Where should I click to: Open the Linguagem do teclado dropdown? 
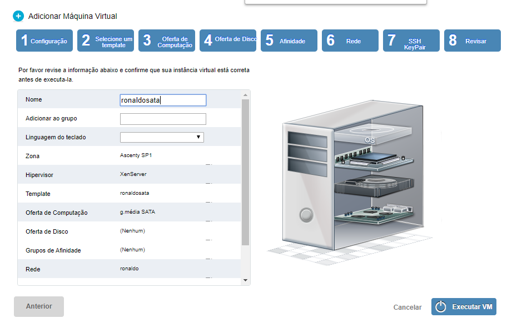point(162,137)
